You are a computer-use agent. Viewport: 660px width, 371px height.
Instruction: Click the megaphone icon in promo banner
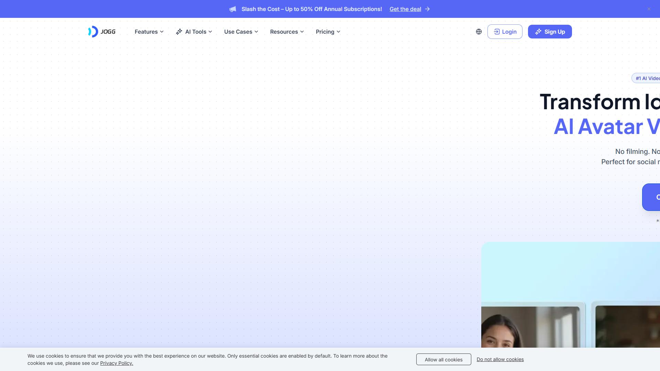click(x=233, y=9)
